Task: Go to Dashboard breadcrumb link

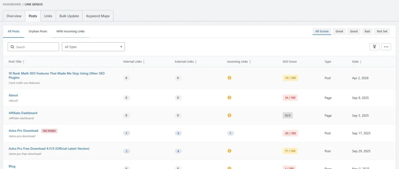Action: point(12,4)
